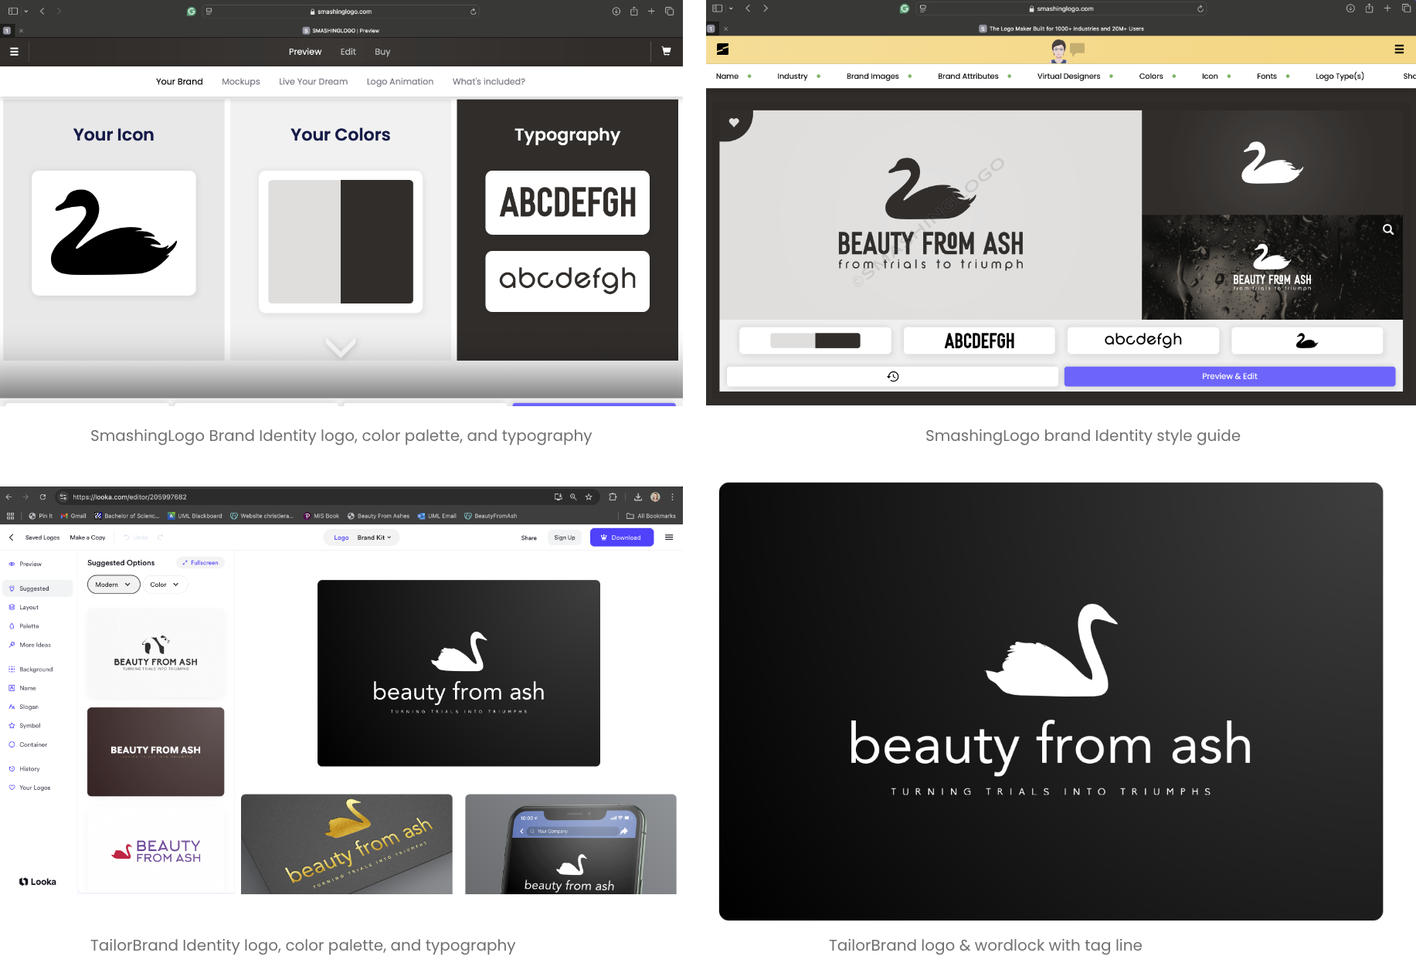Open the Looka hamburger menu beside Download

[x=669, y=537]
